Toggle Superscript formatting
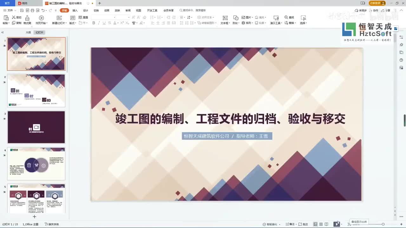Screen dimensions: 406x228 122,23
